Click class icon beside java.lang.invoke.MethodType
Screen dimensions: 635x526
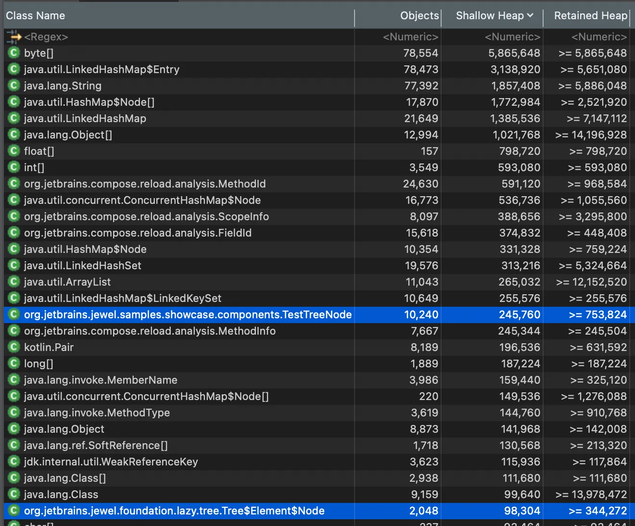click(14, 413)
